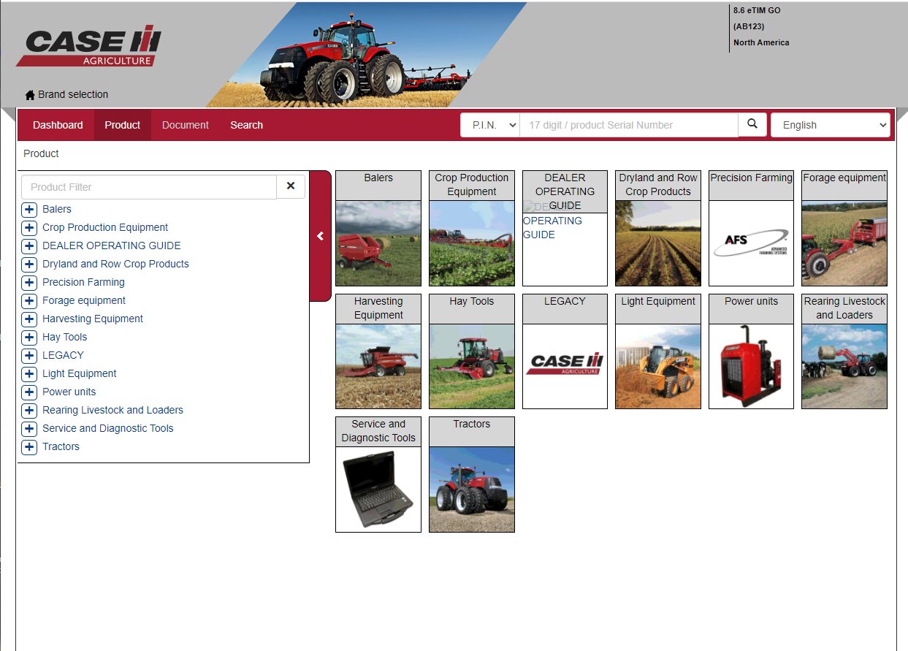Click the home icon by Brand selection
The height and width of the screenshot is (651, 908).
(30, 95)
